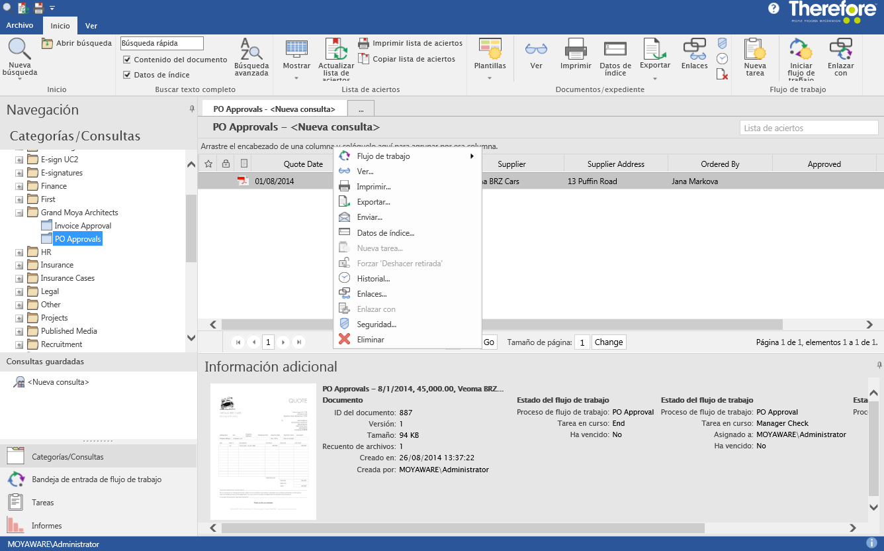Viewport: 884px width, 551px height.
Task: Click the hit list horizontal scrollbar
Action: click(502, 325)
